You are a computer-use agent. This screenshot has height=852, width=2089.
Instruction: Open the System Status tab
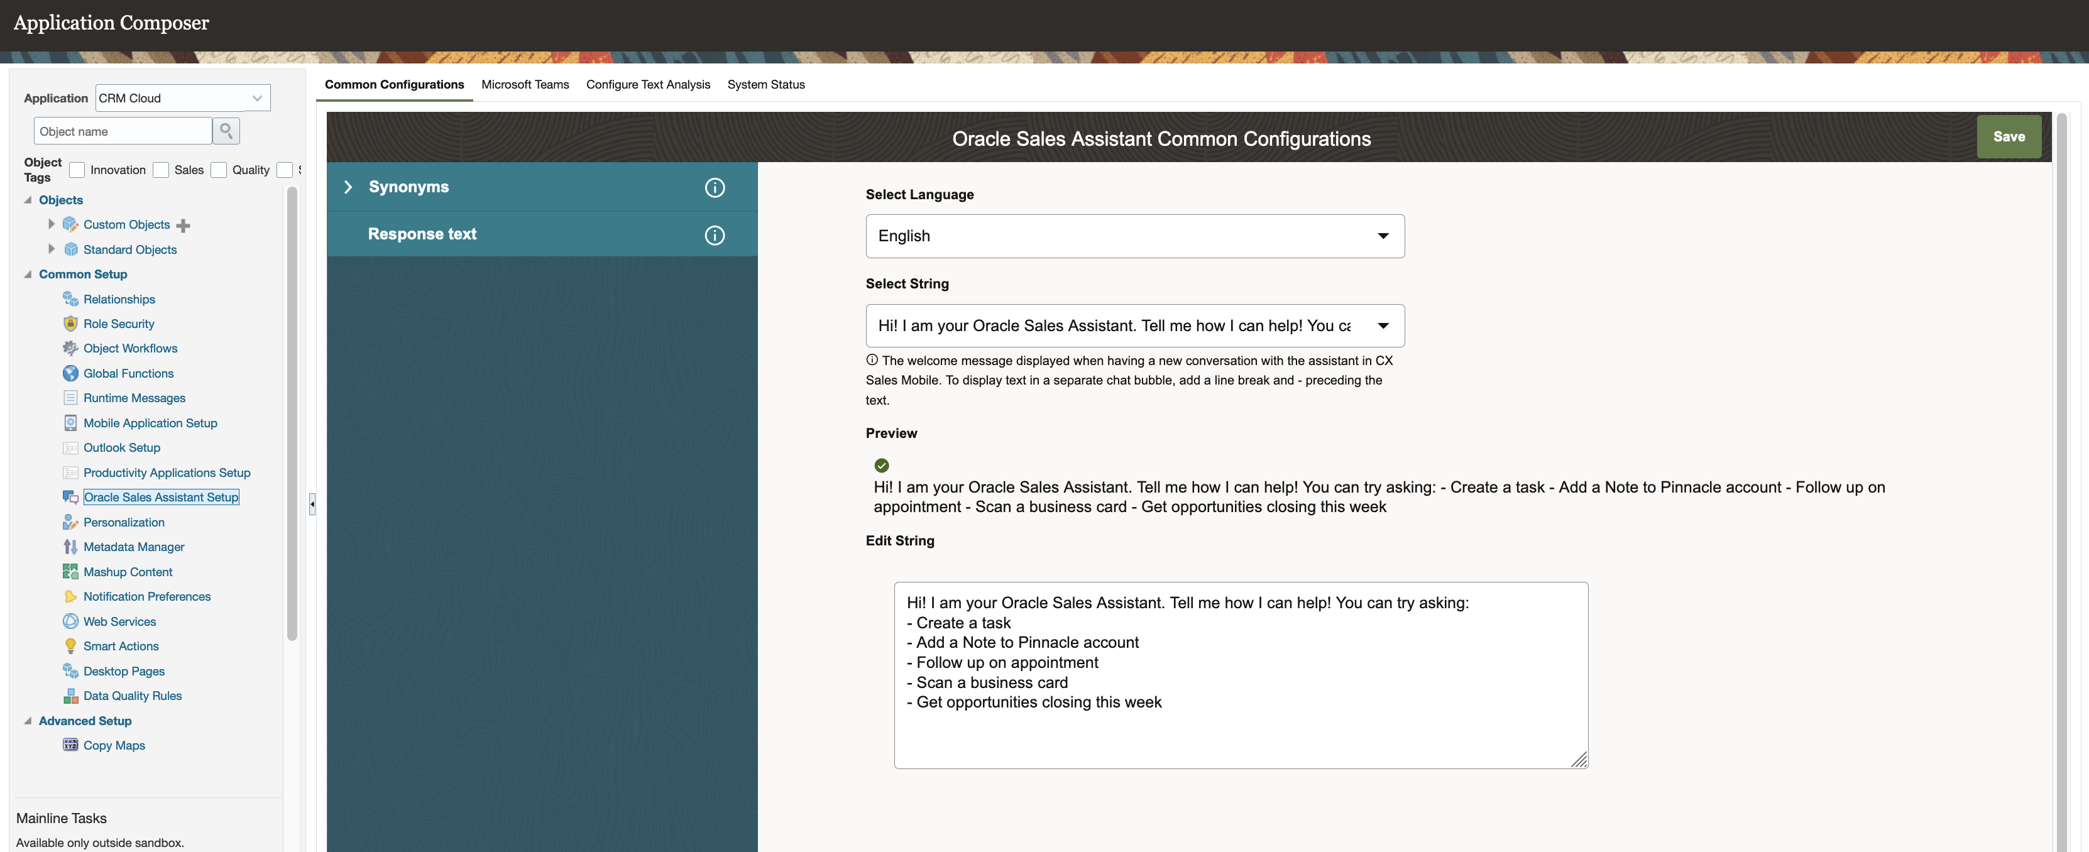(765, 84)
